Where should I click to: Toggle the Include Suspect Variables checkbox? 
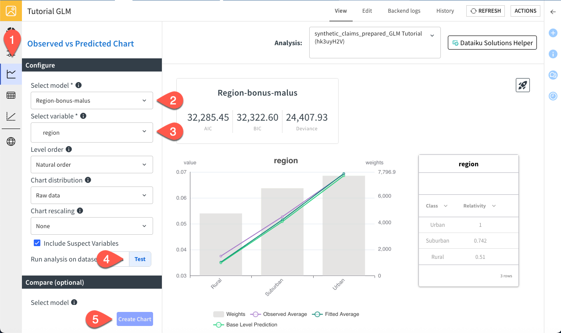tap(37, 243)
